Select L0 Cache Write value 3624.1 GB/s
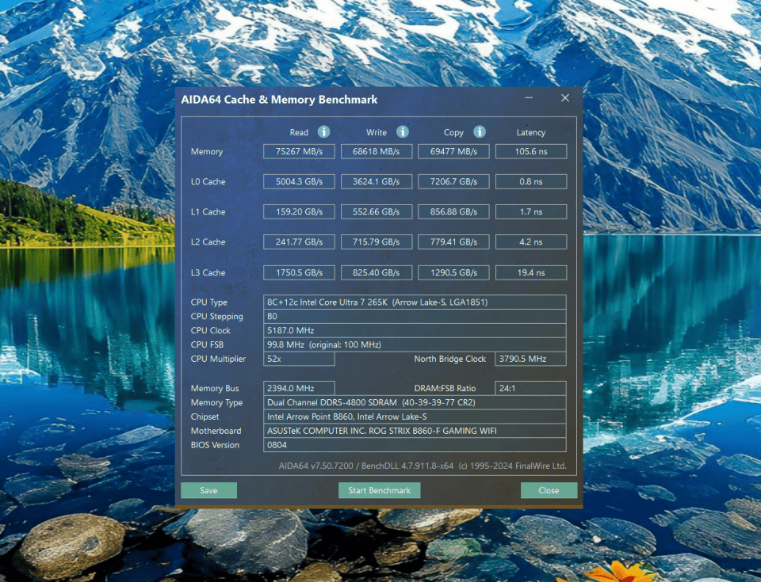 tap(377, 181)
